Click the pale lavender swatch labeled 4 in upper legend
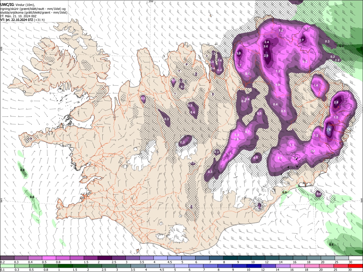 point(161,258)
